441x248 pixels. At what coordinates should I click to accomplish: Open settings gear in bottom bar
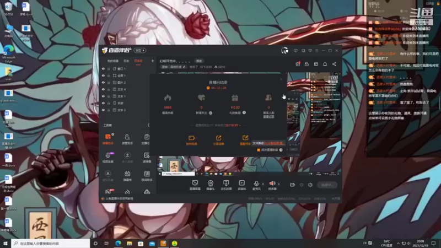310,185
